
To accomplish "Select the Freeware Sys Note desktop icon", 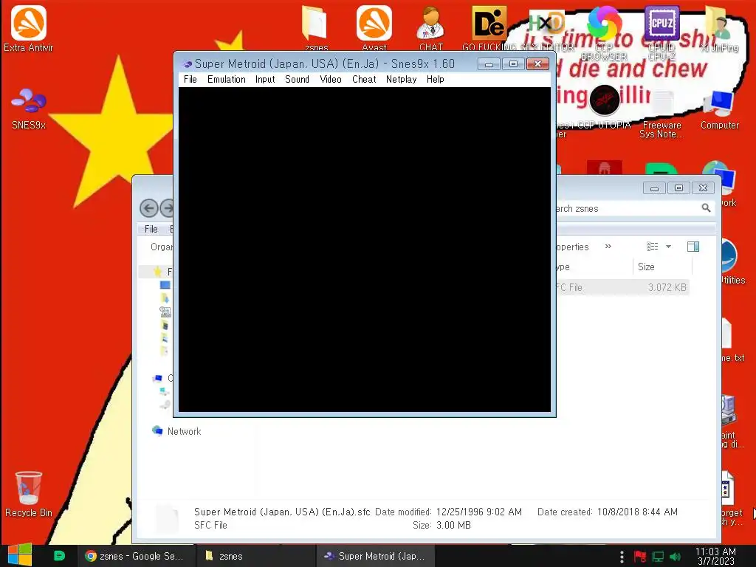I will pos(662,114).
